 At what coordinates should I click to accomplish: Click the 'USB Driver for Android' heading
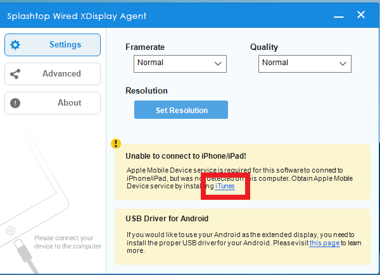[167, 218]
